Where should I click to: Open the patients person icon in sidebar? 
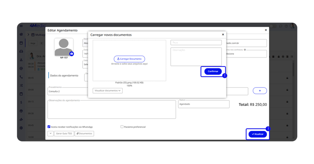(x=21, y=60)
